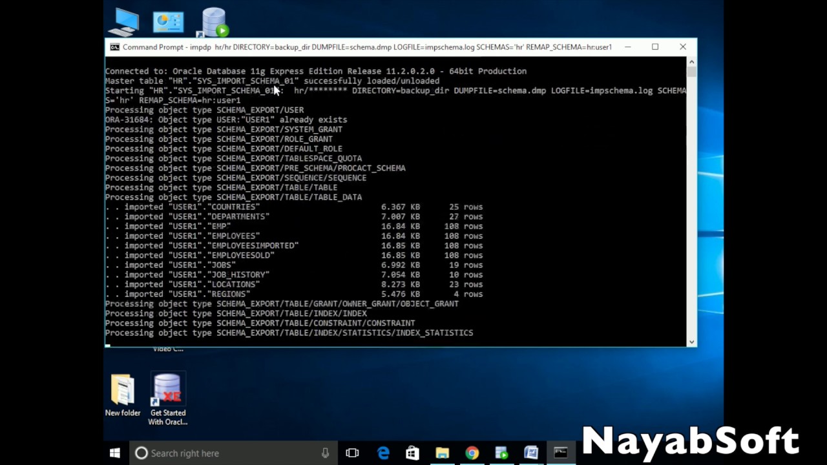Minimize the Command Prompt window
The height and width of the screenshot is (465, 827).
click(627, 47)
